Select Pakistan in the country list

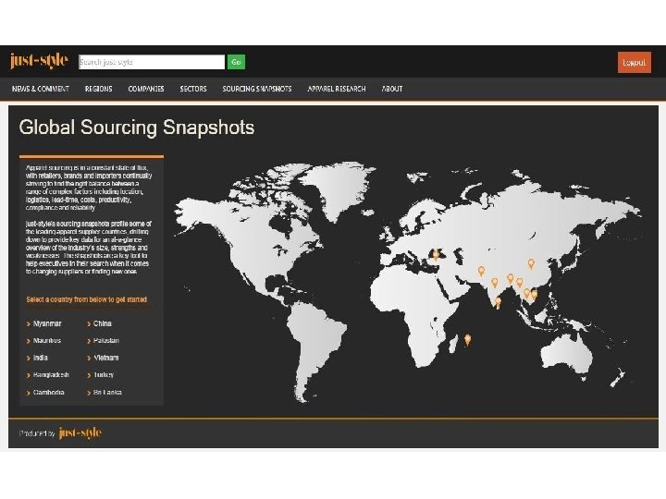point(106,340)
